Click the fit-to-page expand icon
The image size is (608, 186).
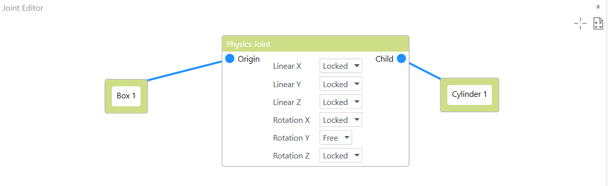pyautogui.click(x=598, y=23)
